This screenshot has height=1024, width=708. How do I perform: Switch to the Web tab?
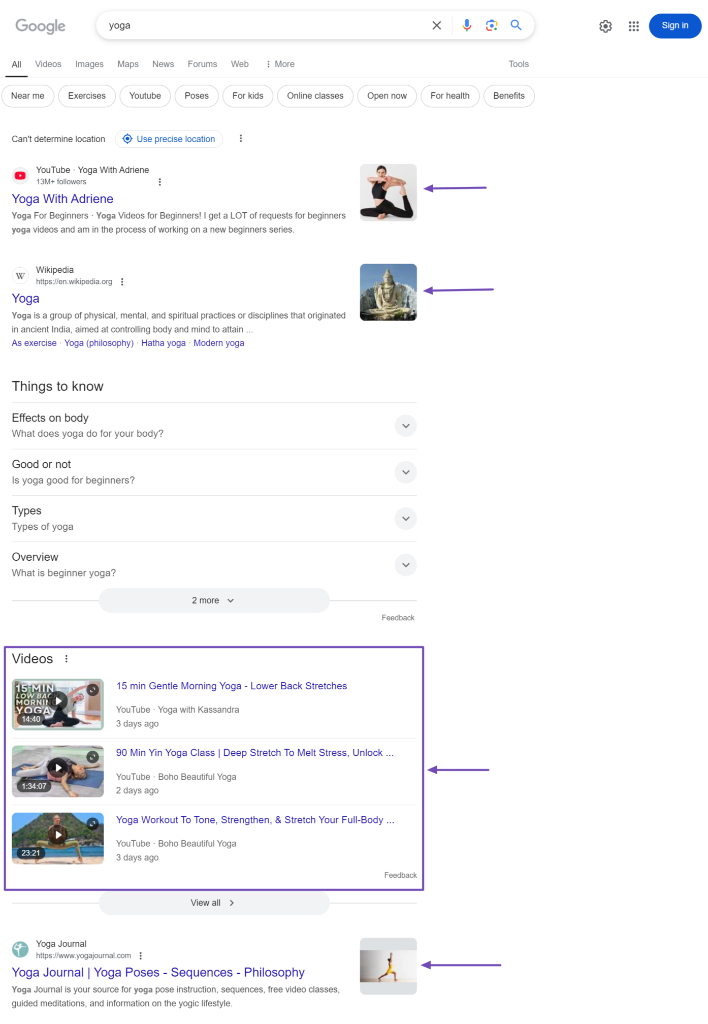[x=240, y=64]
